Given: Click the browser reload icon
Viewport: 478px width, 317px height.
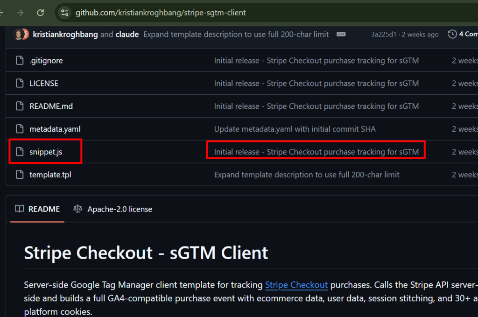Looking at the screenshot, I should click(x=41, y=13).
